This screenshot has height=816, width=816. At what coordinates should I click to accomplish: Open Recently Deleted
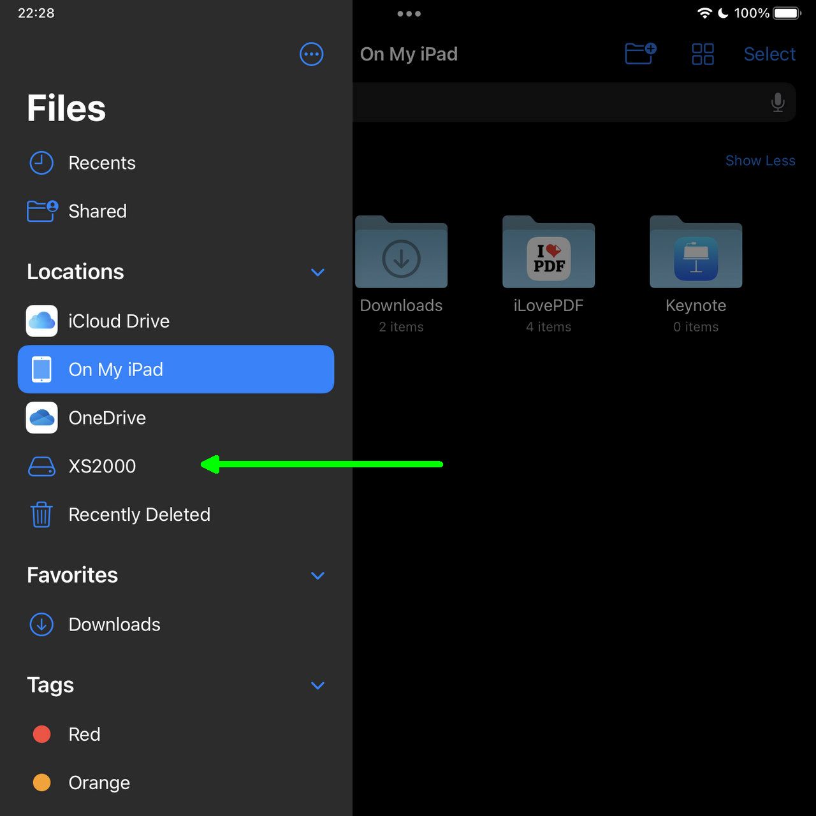(x=176, y=514)
